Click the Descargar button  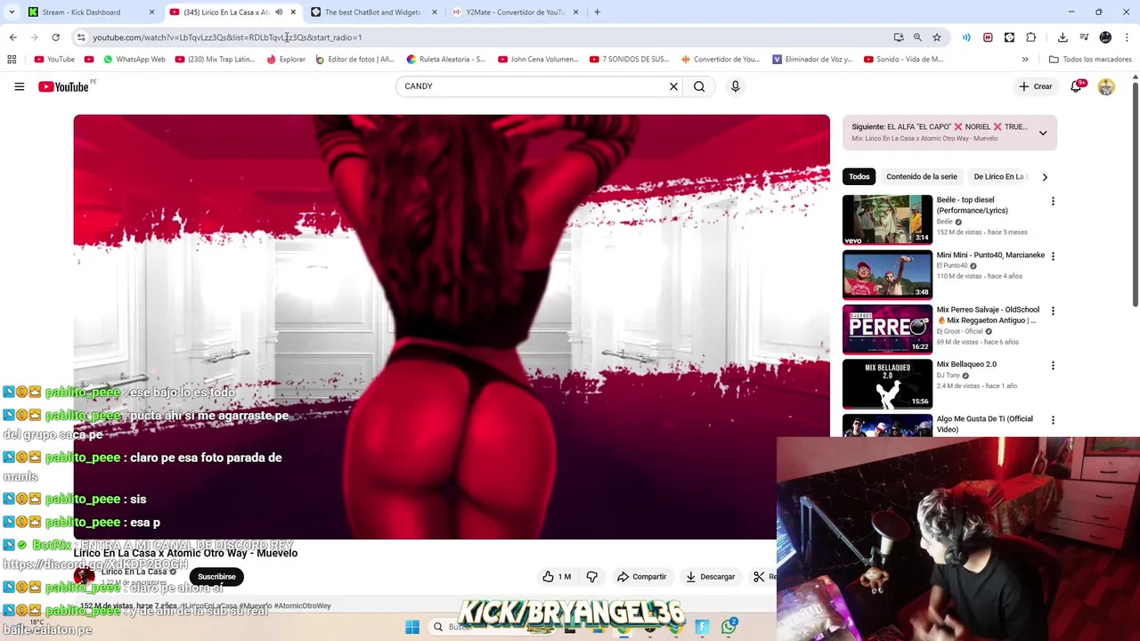[x=710, y=577]
